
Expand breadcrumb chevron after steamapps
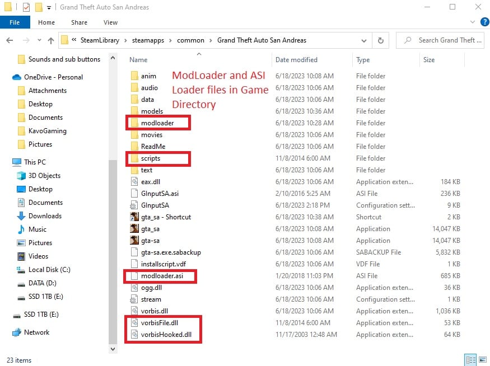coord(171,41)
